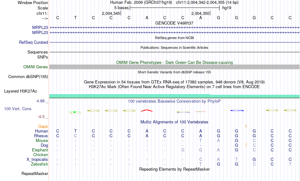This screenshot has height=181, width=300.
Task: Select the Mouse alignment row label
Action: coord(42,141)
